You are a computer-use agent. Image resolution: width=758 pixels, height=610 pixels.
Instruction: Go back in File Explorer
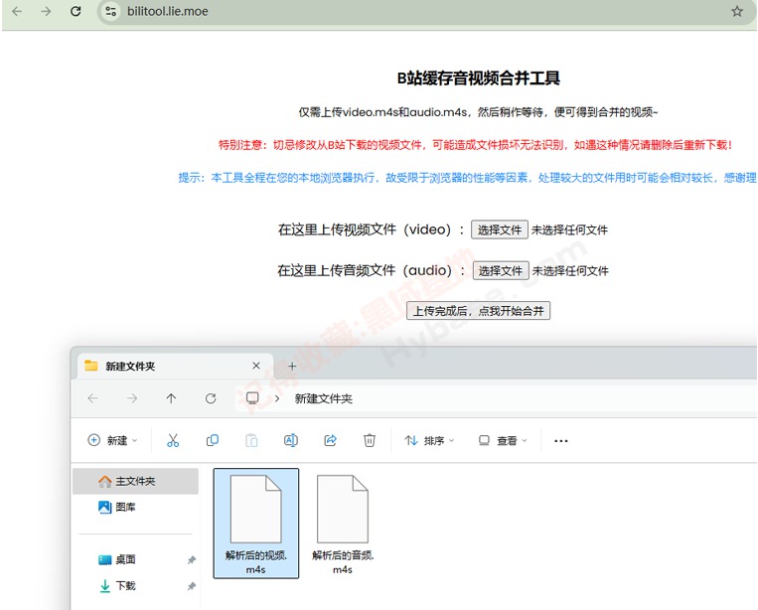[x=92, y=398]
